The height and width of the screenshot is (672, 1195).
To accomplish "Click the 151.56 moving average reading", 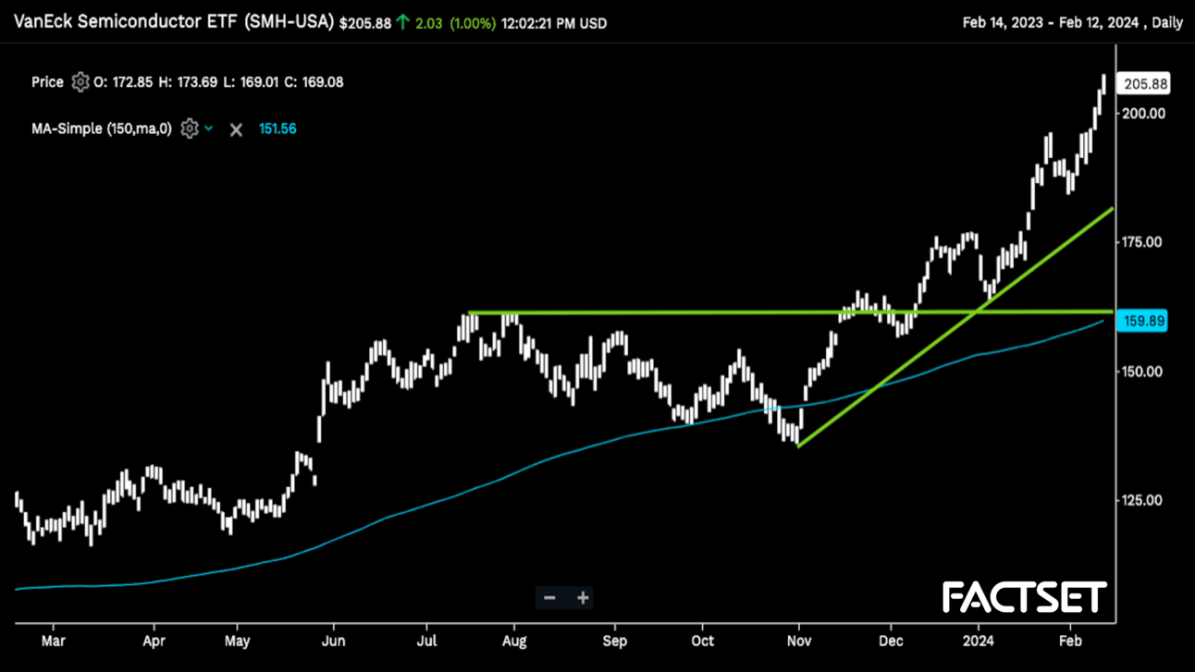I will click(x=277, y=128).
